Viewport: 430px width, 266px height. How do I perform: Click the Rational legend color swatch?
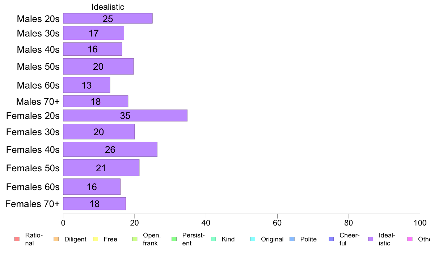point(17,239)
